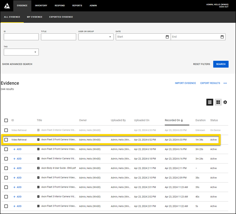Click Reset Filters
Screen dimensions: 236x214
[201, 64]
